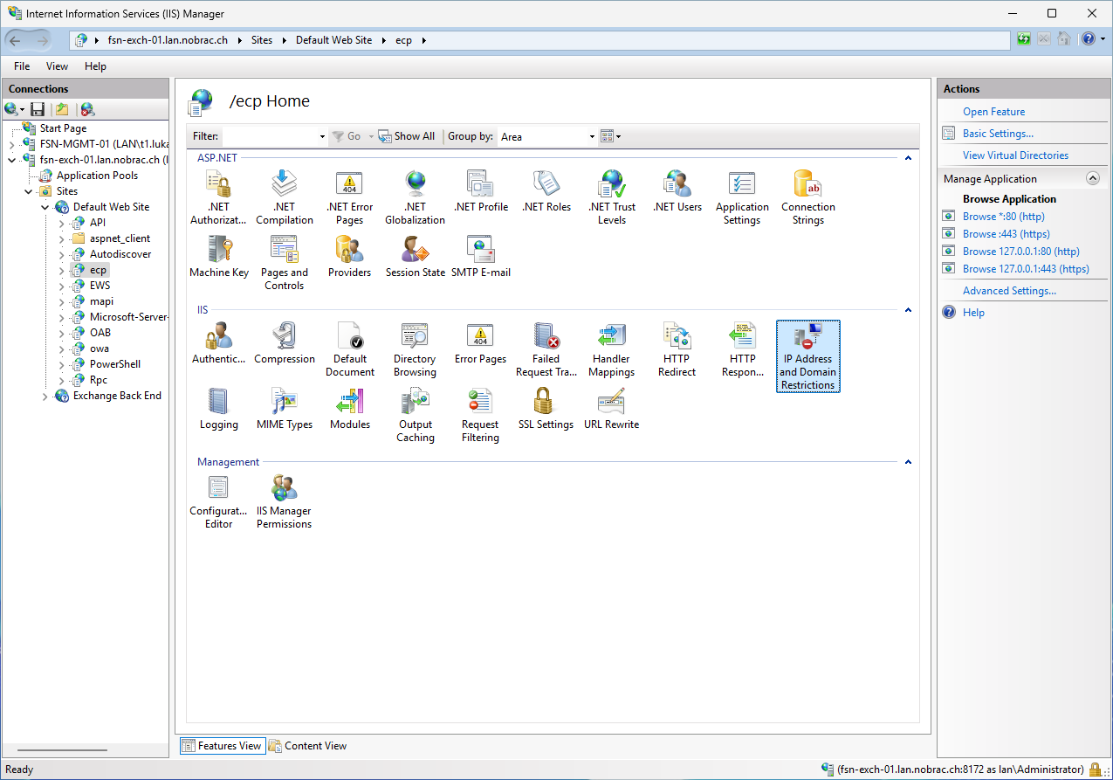Switch to Features View tab

[x=222, y=746]
